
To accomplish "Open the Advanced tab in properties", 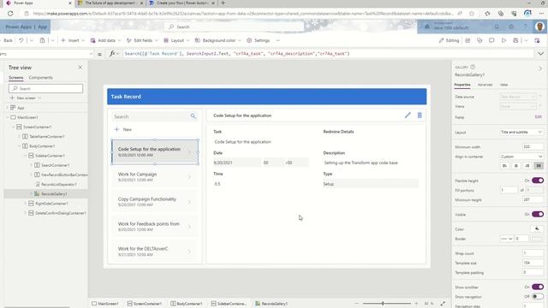I will (485, 85).
